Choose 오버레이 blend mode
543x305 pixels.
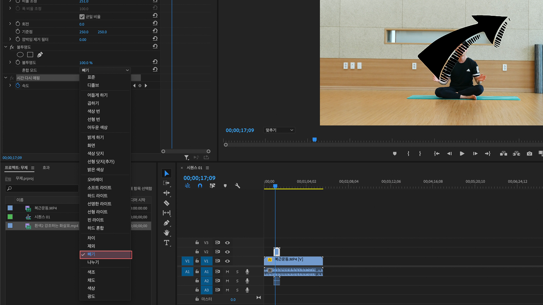(95, 180)
